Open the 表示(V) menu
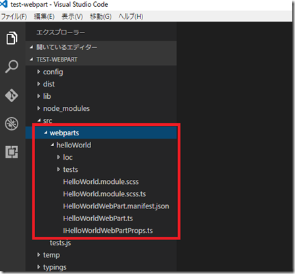Image resolution: width=295 pixels, height=274 pixels. coord(72,16)
